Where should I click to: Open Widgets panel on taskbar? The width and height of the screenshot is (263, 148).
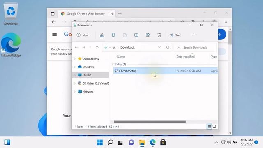pos(7,142)
